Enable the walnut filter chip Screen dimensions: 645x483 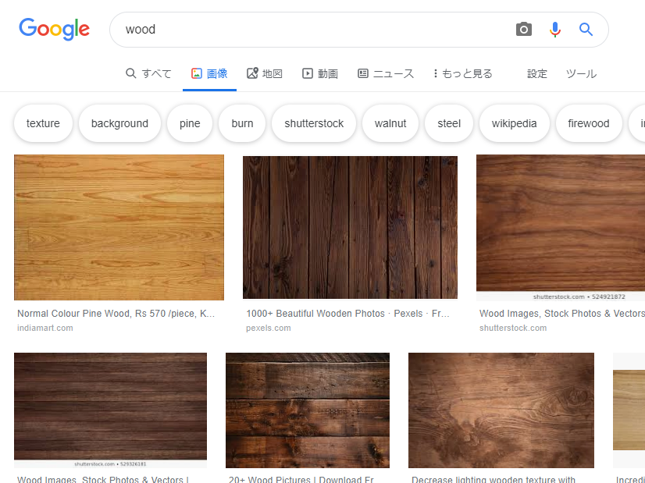(390, 123)
